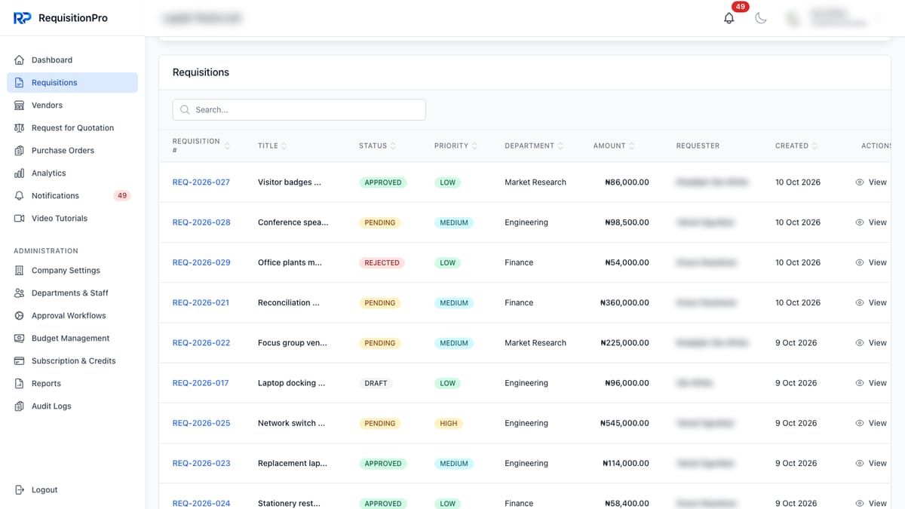The image size is (905, 509).
Task: Click the Audit Logs clipboard icon
Action: (x=20, y=406)
